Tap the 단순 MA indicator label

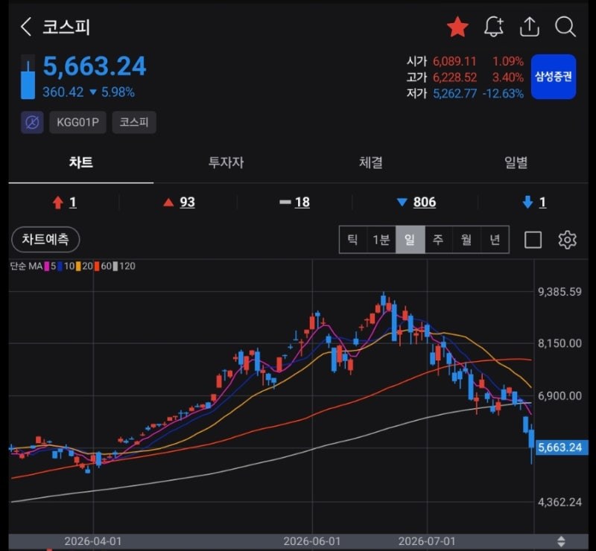pyautogui.click(x=26, y=267)
